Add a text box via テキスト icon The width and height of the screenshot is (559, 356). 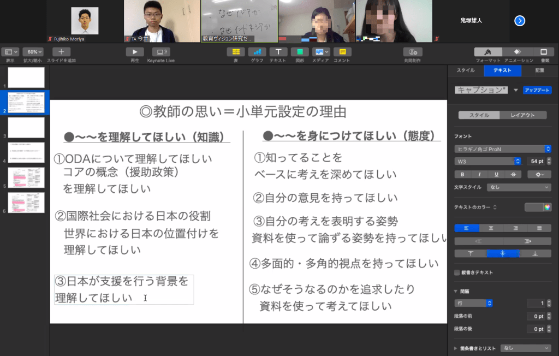point(278,52)
